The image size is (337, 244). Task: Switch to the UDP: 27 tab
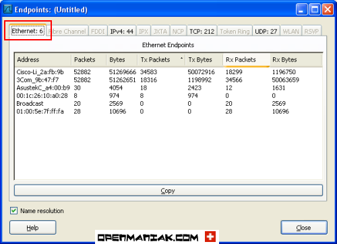(x=266, y=31)
